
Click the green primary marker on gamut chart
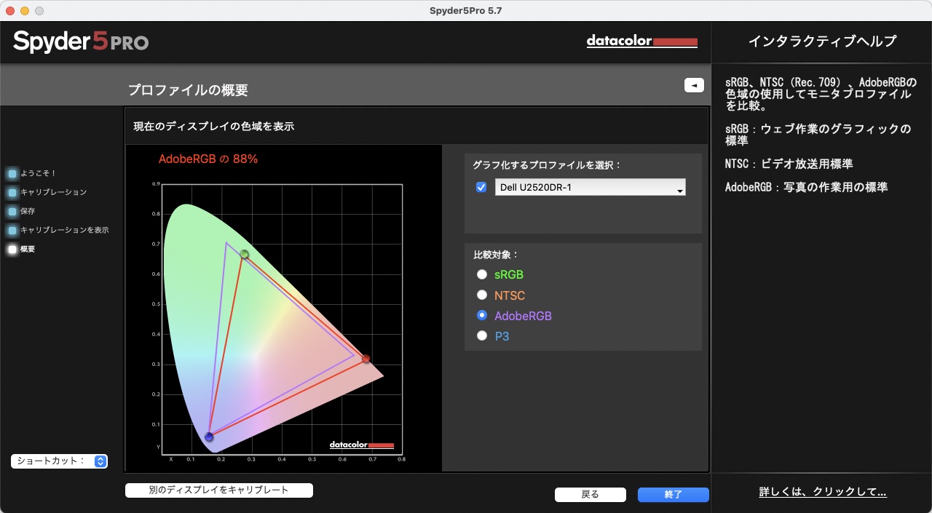[x=245, y=254]
